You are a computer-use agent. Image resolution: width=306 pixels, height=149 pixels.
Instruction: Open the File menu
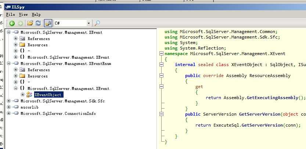click(10, 14)
